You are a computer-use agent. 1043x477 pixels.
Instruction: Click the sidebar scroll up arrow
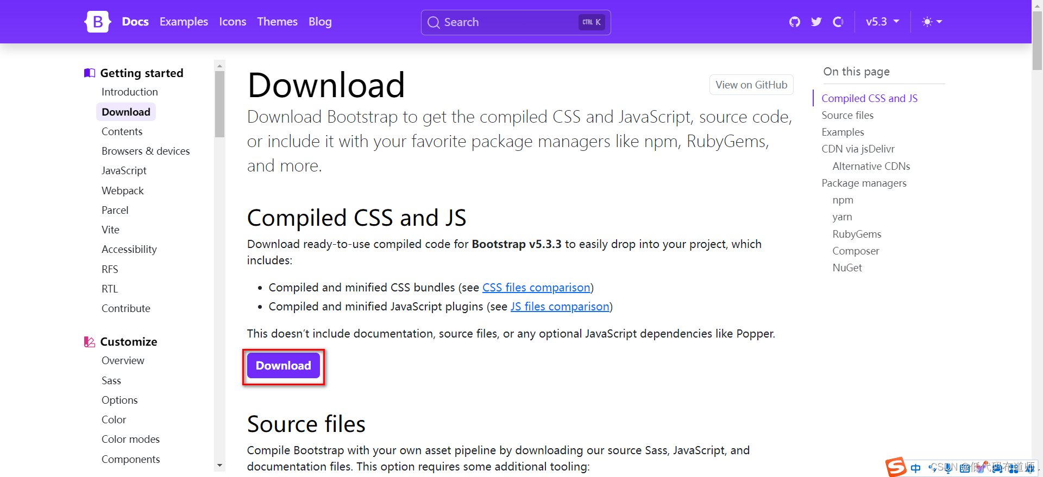(219, 66)
